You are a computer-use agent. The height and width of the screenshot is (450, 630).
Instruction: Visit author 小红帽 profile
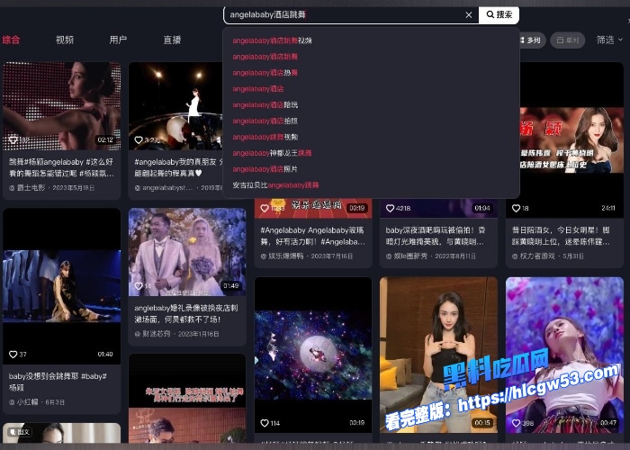point(27,401)
